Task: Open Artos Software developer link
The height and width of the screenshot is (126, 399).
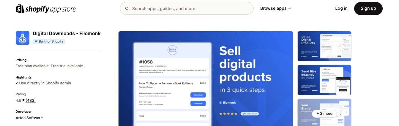Action: coord(29,118)
